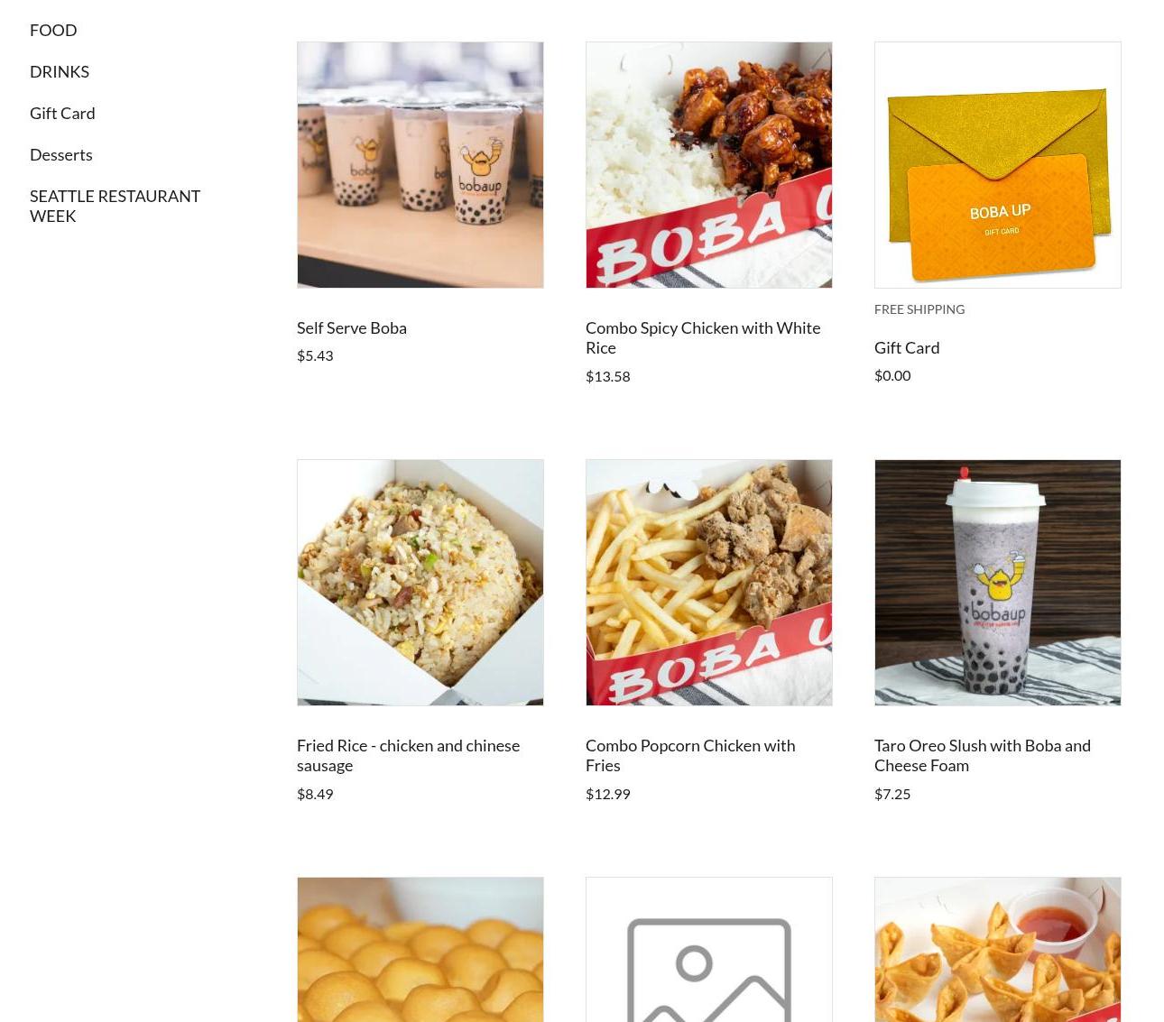This screenshot has height=1022, width=1164.
Task: Open Combo Spicy Chicken with White Rice link
Action: click(x=703, y=337)
